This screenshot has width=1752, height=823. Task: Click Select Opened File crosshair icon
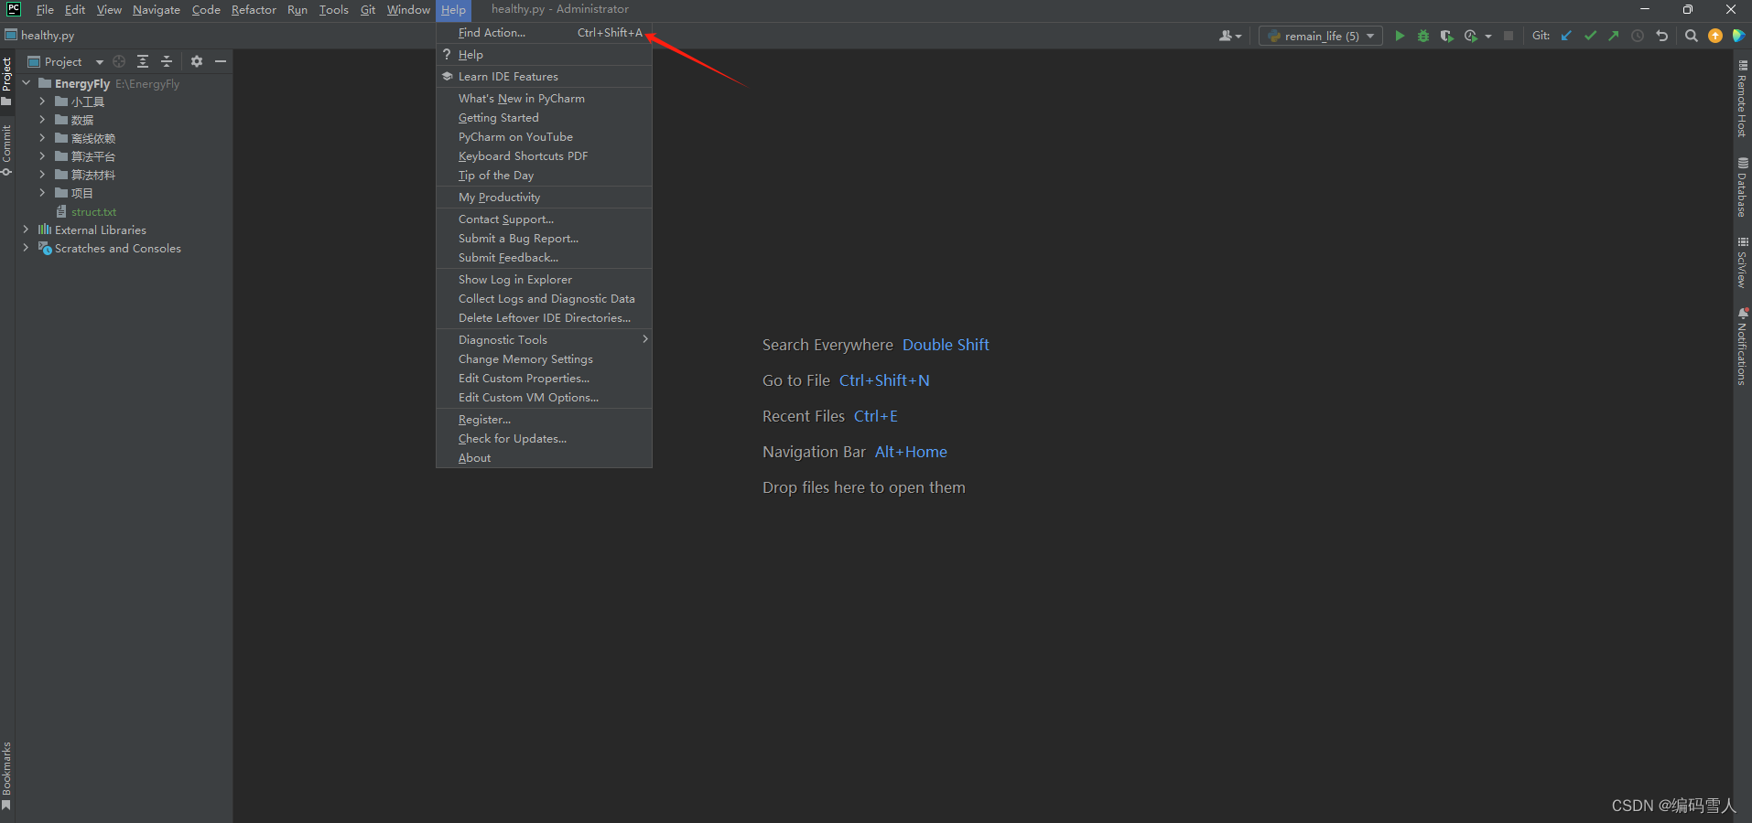[x=119, y=61]
